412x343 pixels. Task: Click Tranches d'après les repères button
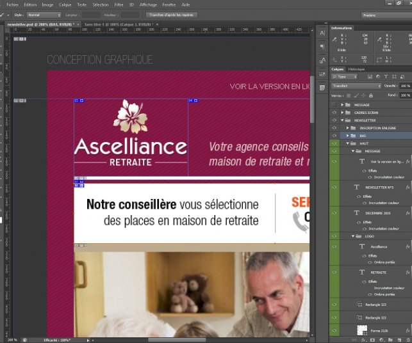point(171,14)
